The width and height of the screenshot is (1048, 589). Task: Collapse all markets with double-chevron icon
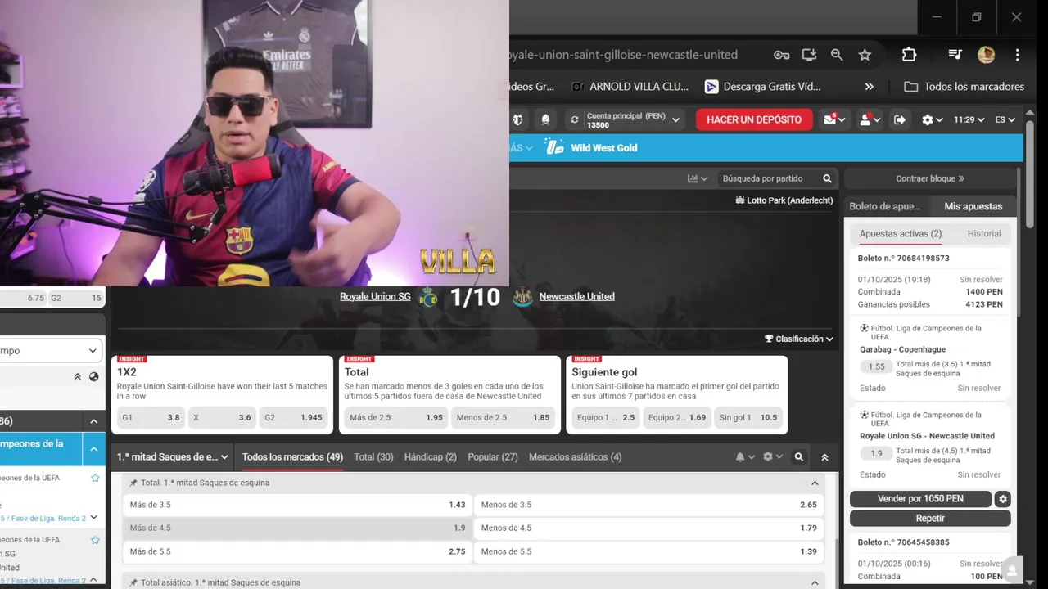pyautogui.click(x=824, y=457)
